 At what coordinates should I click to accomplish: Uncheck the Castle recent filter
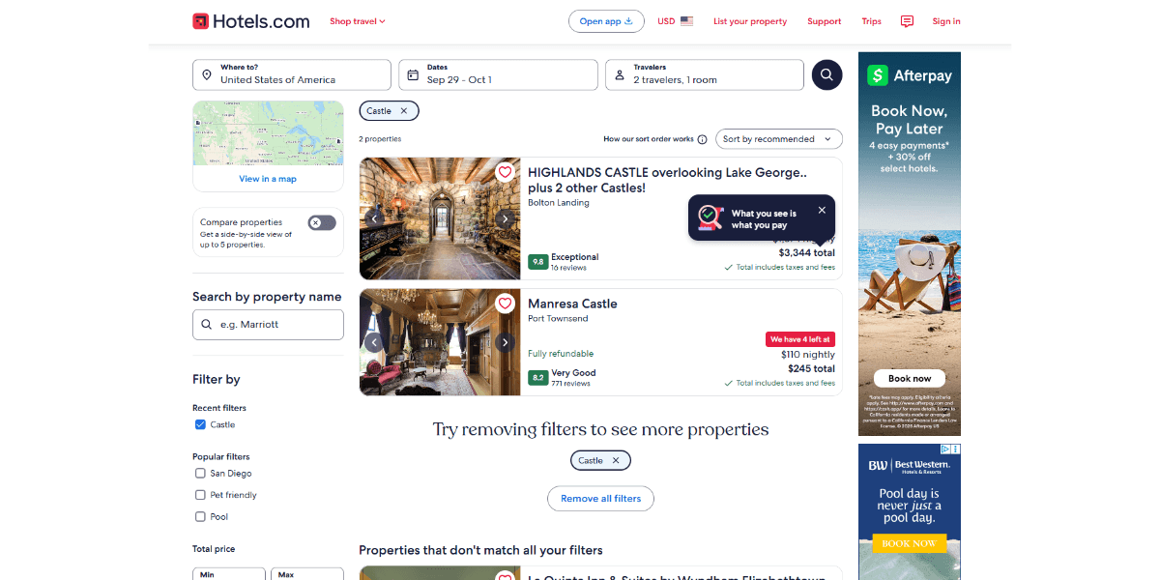(x=200, y=424)
